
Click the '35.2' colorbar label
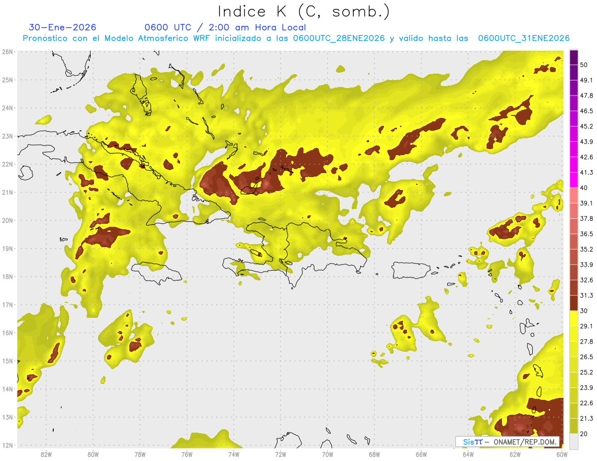pos(587,249)
